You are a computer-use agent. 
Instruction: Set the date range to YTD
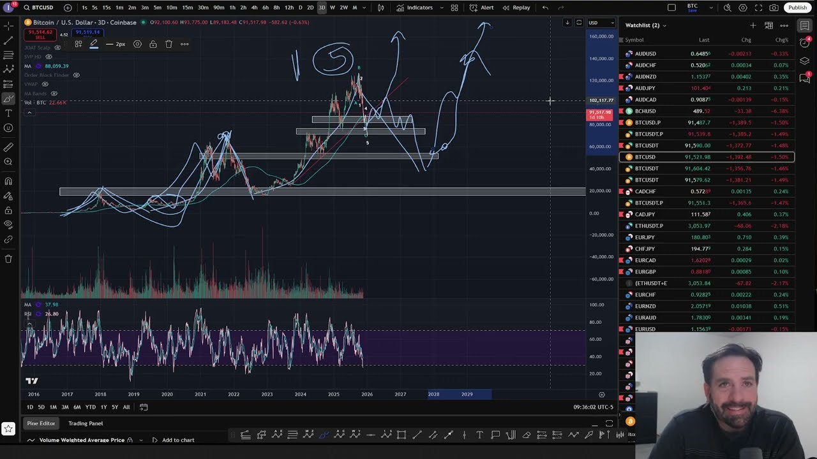(91, 407)
